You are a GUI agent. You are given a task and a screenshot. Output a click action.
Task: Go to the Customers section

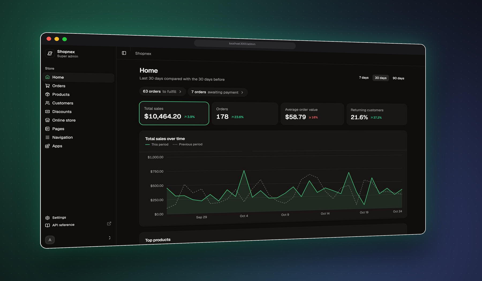[78, 103]
